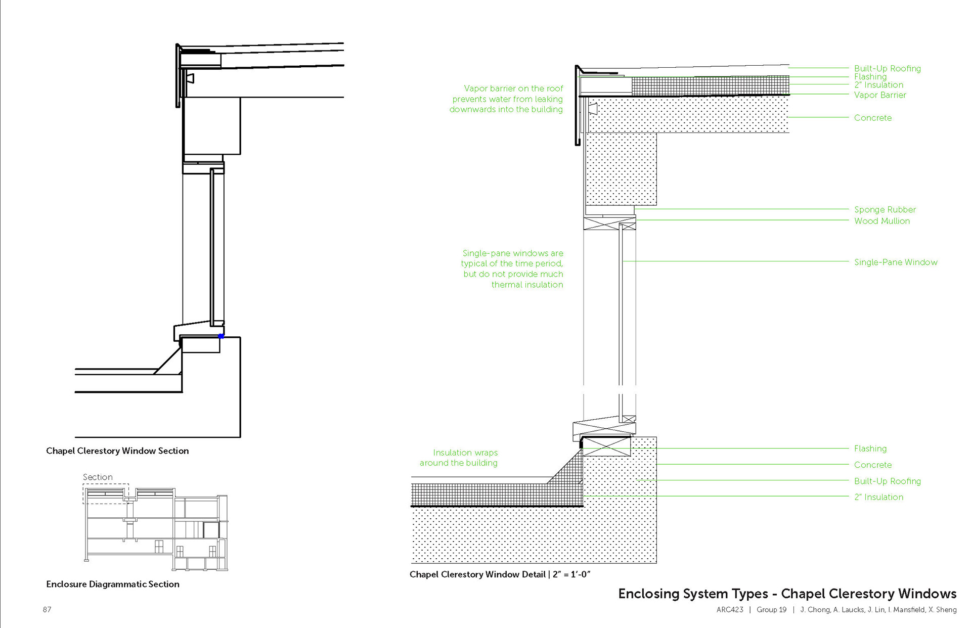
Task: Click the blue marker on window sill
Action: point(221,336)
